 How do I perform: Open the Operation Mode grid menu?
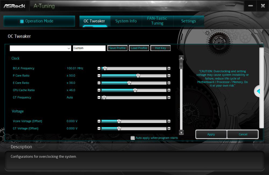(x=39, y=21)
